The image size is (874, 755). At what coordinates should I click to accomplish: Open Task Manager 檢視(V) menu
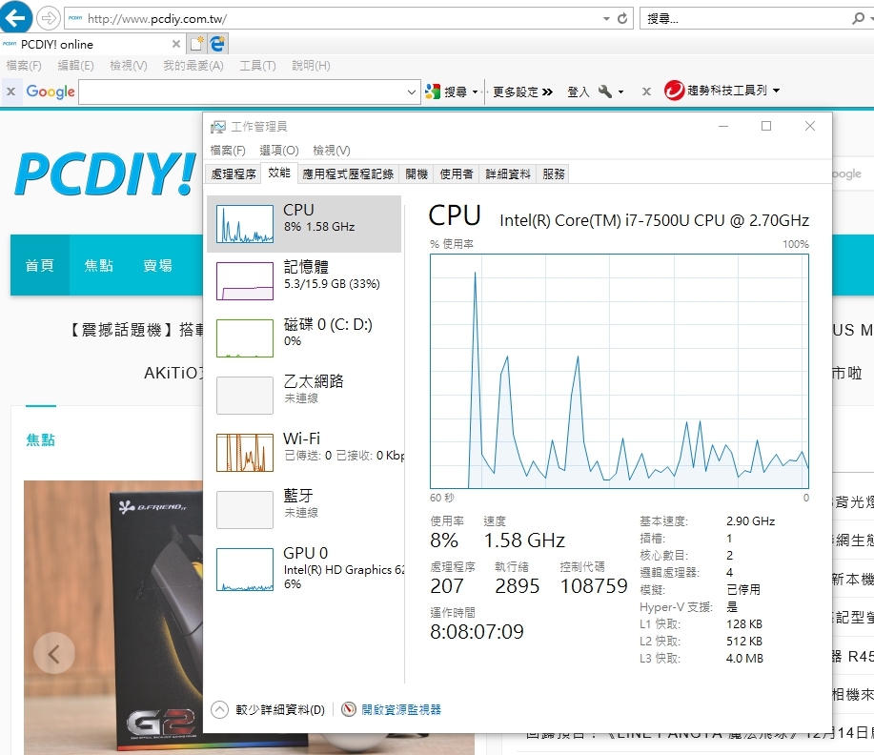pyautogui.click(x=331, y=150)
